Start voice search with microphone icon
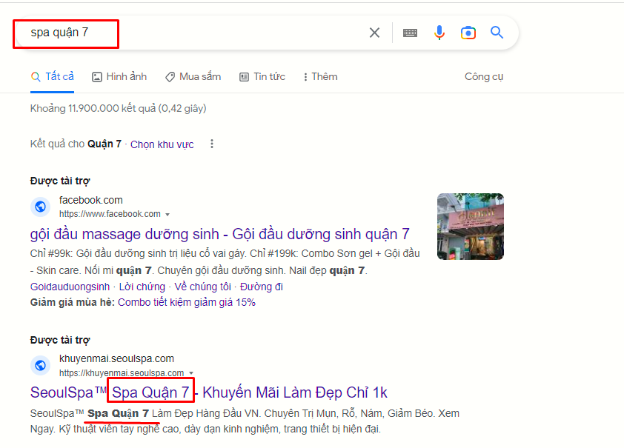The image size is (624, 448). tap(439, 33)
